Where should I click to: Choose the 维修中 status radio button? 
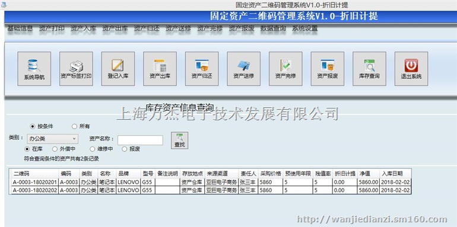[x=93, y=149]
